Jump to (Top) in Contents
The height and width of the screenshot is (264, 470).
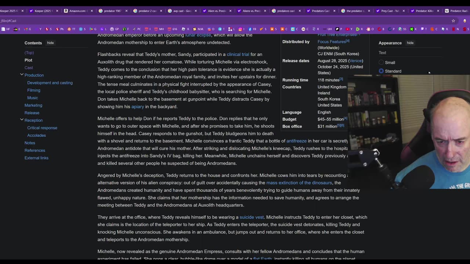(x=29, y=52)
